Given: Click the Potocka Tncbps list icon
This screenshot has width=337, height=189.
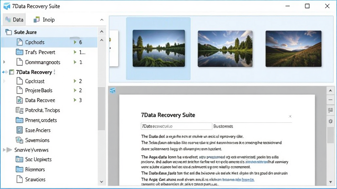Looking at the screenshot, I should (19, 110).
